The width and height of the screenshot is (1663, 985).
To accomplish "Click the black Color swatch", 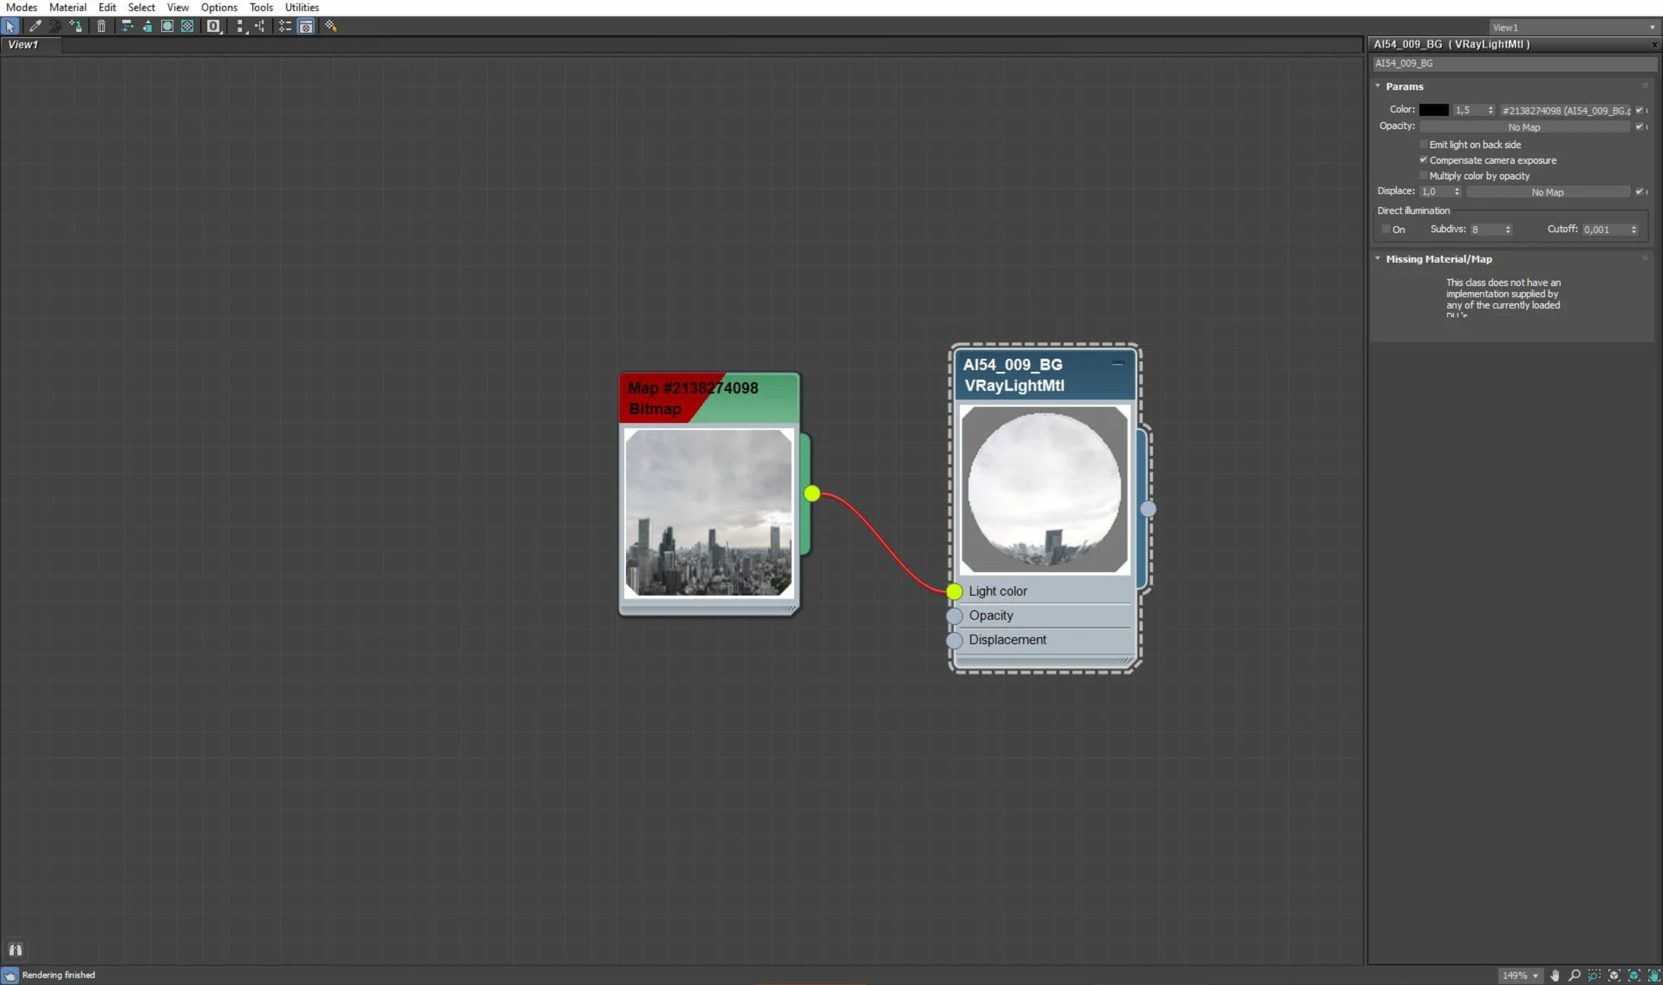I will [x=1434, y=110].
